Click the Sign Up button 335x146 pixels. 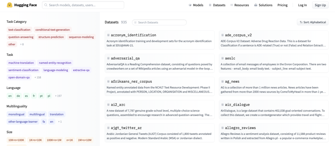point(320,5)
